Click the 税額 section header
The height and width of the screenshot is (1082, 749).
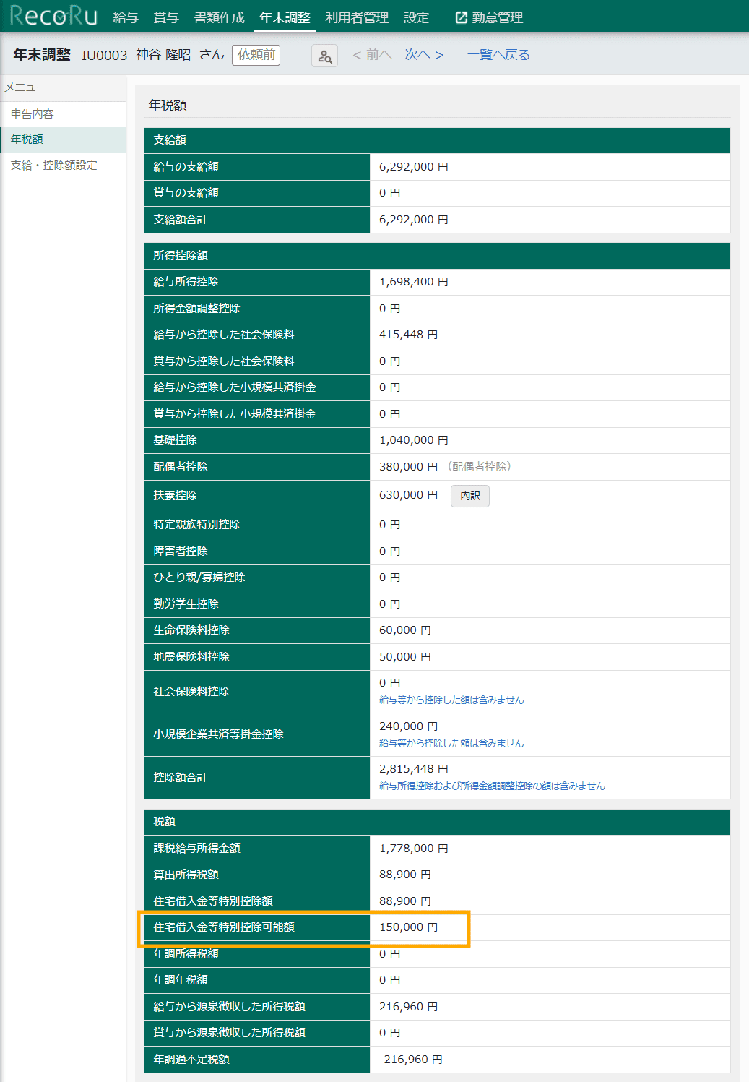[437, 822]
